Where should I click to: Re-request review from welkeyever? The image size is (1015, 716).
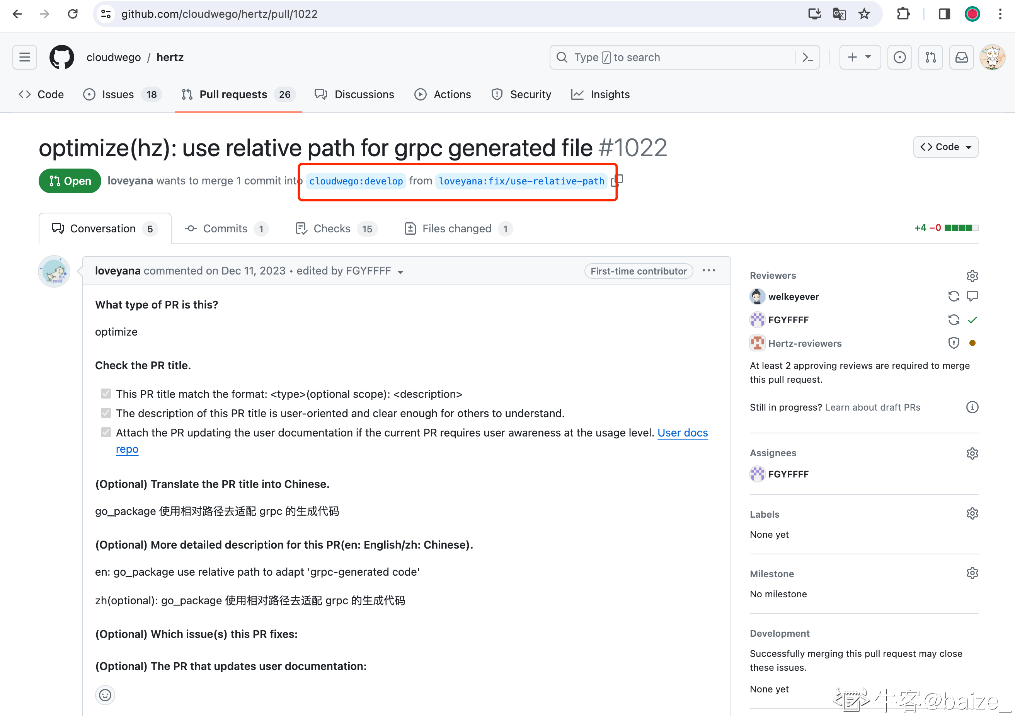click(x=953, y=296)
